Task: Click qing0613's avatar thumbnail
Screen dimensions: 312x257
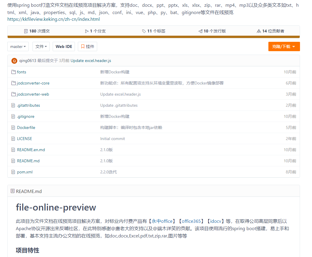Action: (14, 61)
